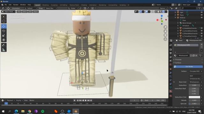
Task: Open Christensen-Burley subsurface method dropdown
Action: pos(196,79)
